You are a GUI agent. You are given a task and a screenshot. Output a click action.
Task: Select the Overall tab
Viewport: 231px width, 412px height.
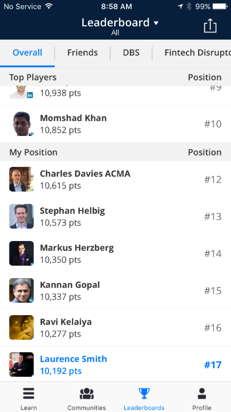click(27, 53)
